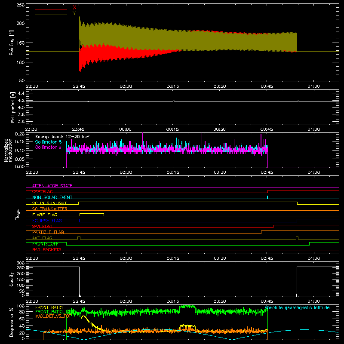Screen dimensions: 344x344
Task: Click the BAD_PACKETS flag label
Action: click(x=47, y=249)
